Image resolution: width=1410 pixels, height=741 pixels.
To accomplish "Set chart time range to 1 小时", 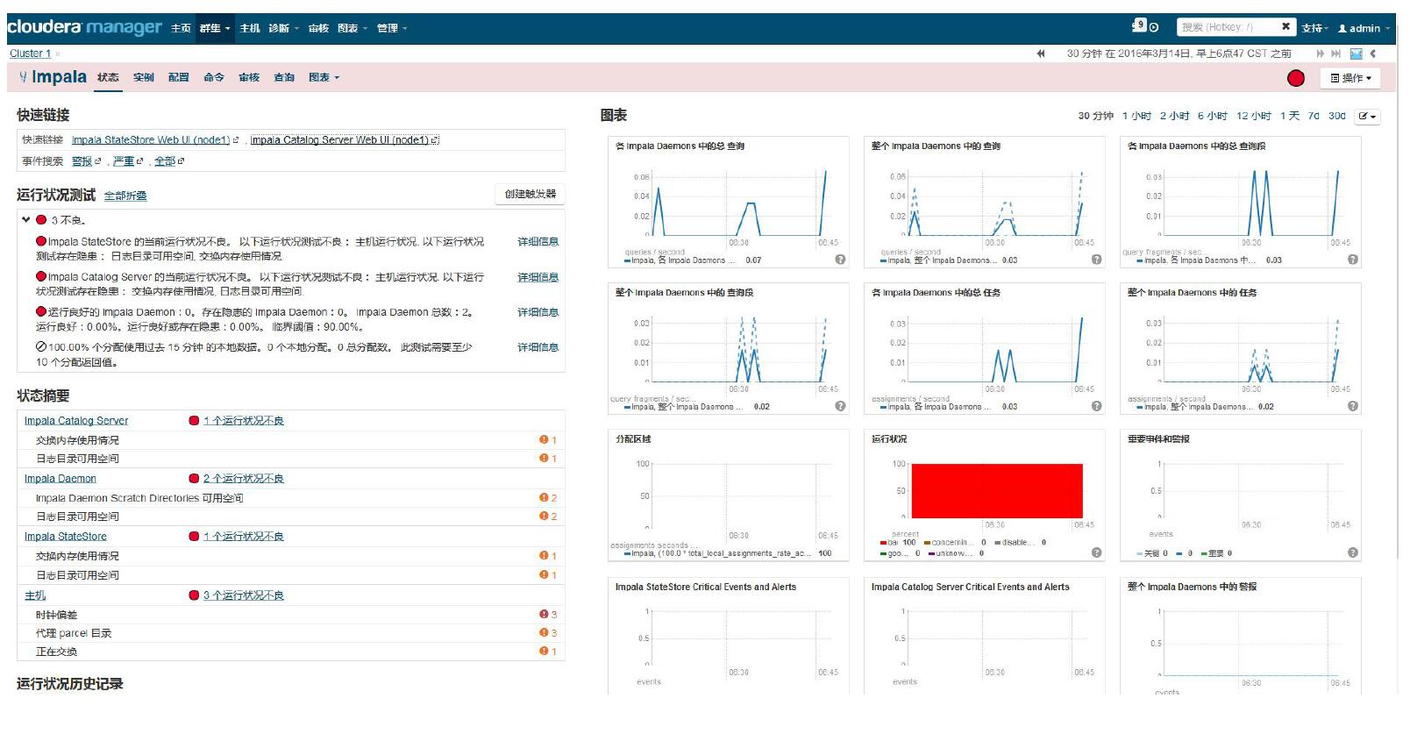I will pyautogui.click(x=1136, y=116).
